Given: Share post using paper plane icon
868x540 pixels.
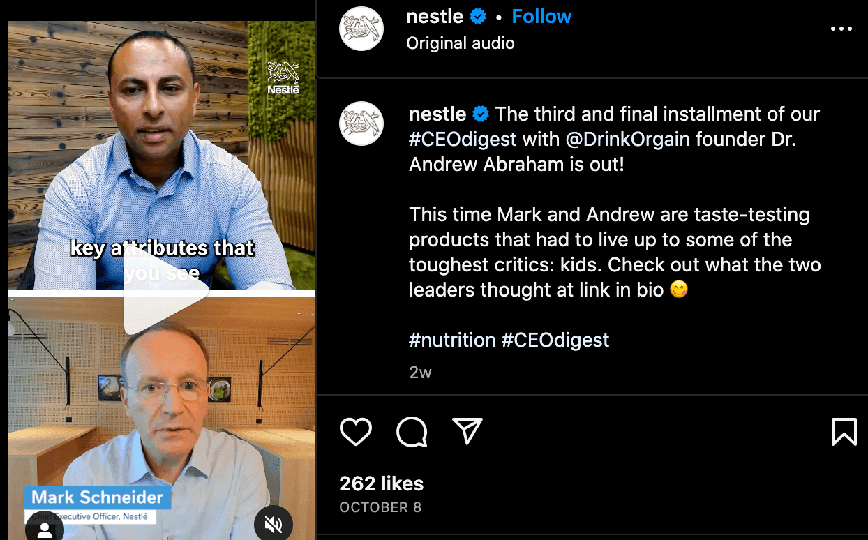Looking at the screenshot, I should coord(467,432).
